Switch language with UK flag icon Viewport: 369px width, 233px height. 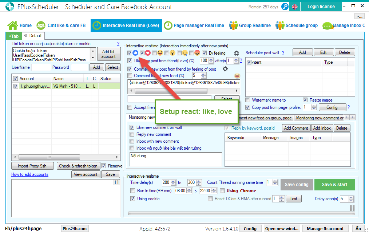pyautogui.click(x=295, y=7)
